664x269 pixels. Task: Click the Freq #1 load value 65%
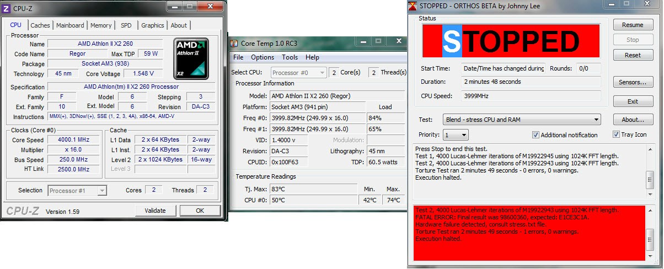385,129
